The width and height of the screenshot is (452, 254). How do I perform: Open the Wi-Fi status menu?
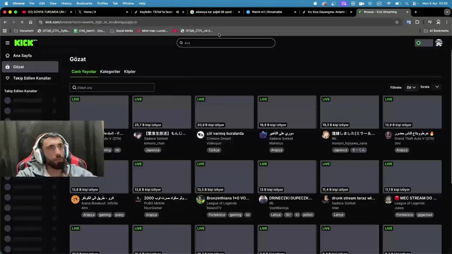389,4
